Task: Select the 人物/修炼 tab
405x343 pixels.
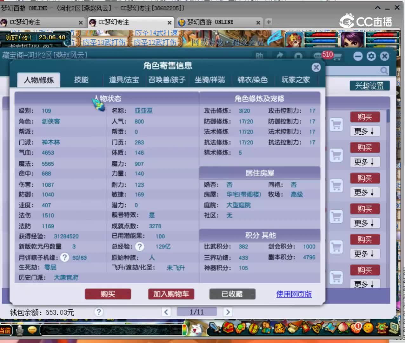Action: tap(39, 80)
